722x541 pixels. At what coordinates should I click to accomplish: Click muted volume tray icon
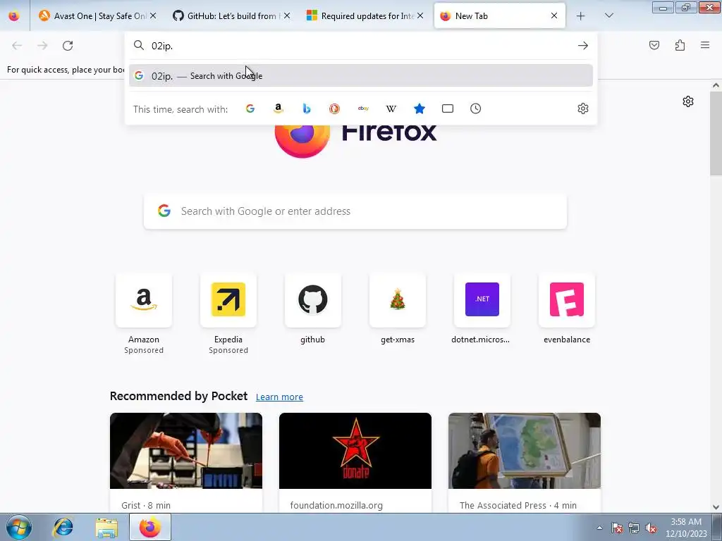click(x=651, y=528)
